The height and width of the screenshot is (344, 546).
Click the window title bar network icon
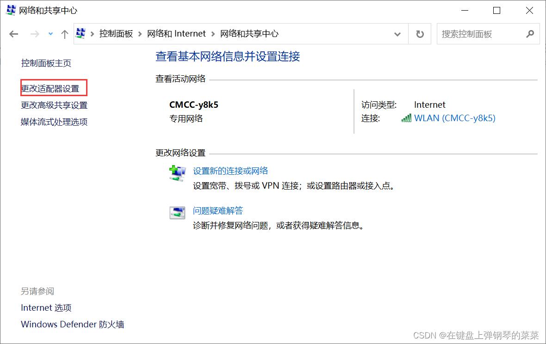[10, 10]
